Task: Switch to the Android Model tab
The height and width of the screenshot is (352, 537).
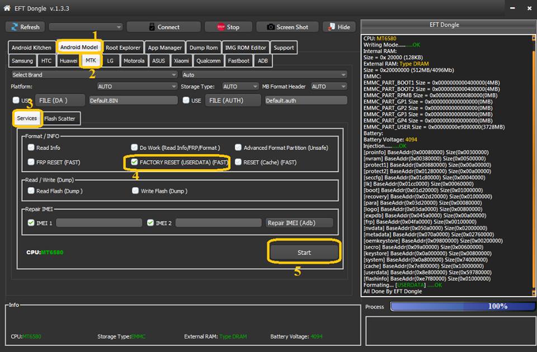Action: coord(79,47)
